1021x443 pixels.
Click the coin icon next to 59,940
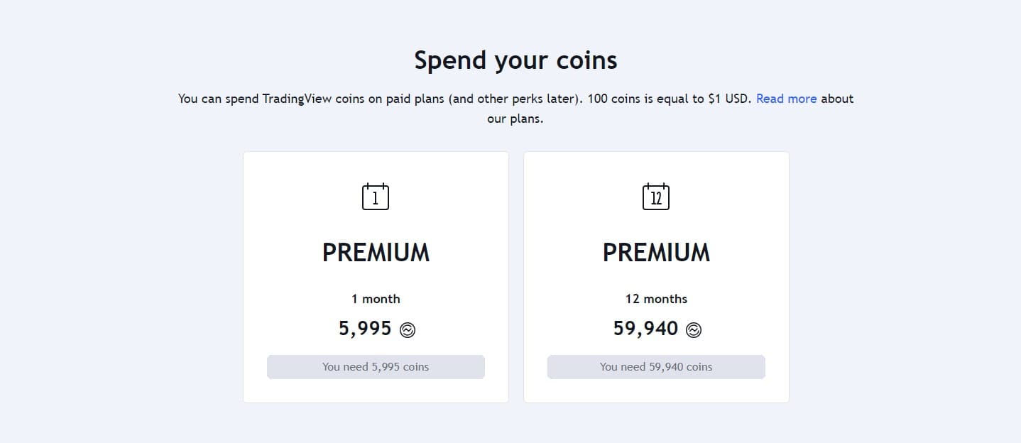[694, 329]
